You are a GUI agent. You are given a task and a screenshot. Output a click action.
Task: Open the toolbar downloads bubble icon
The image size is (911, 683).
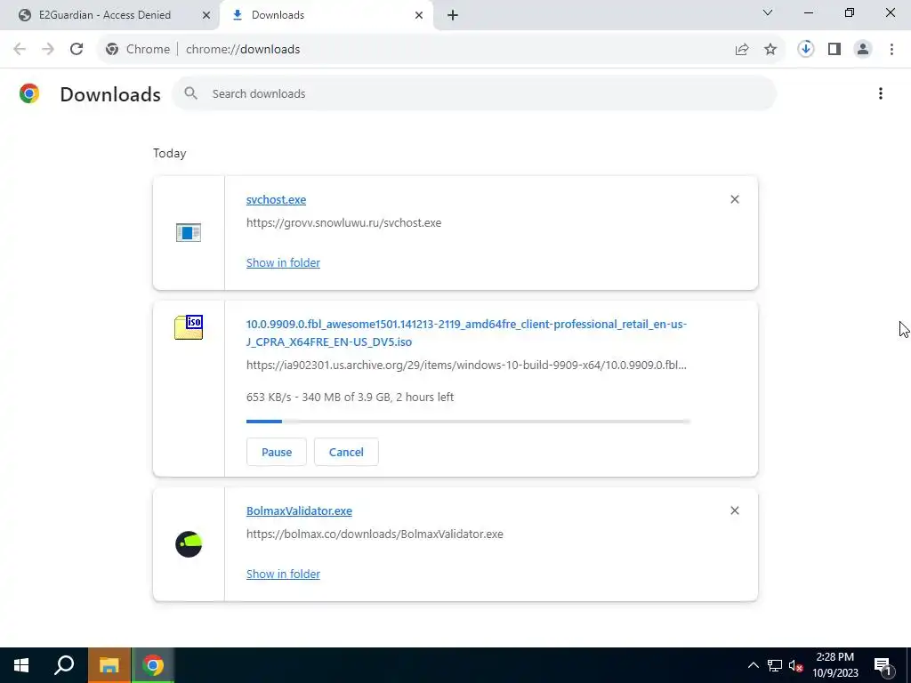[806, 49]
